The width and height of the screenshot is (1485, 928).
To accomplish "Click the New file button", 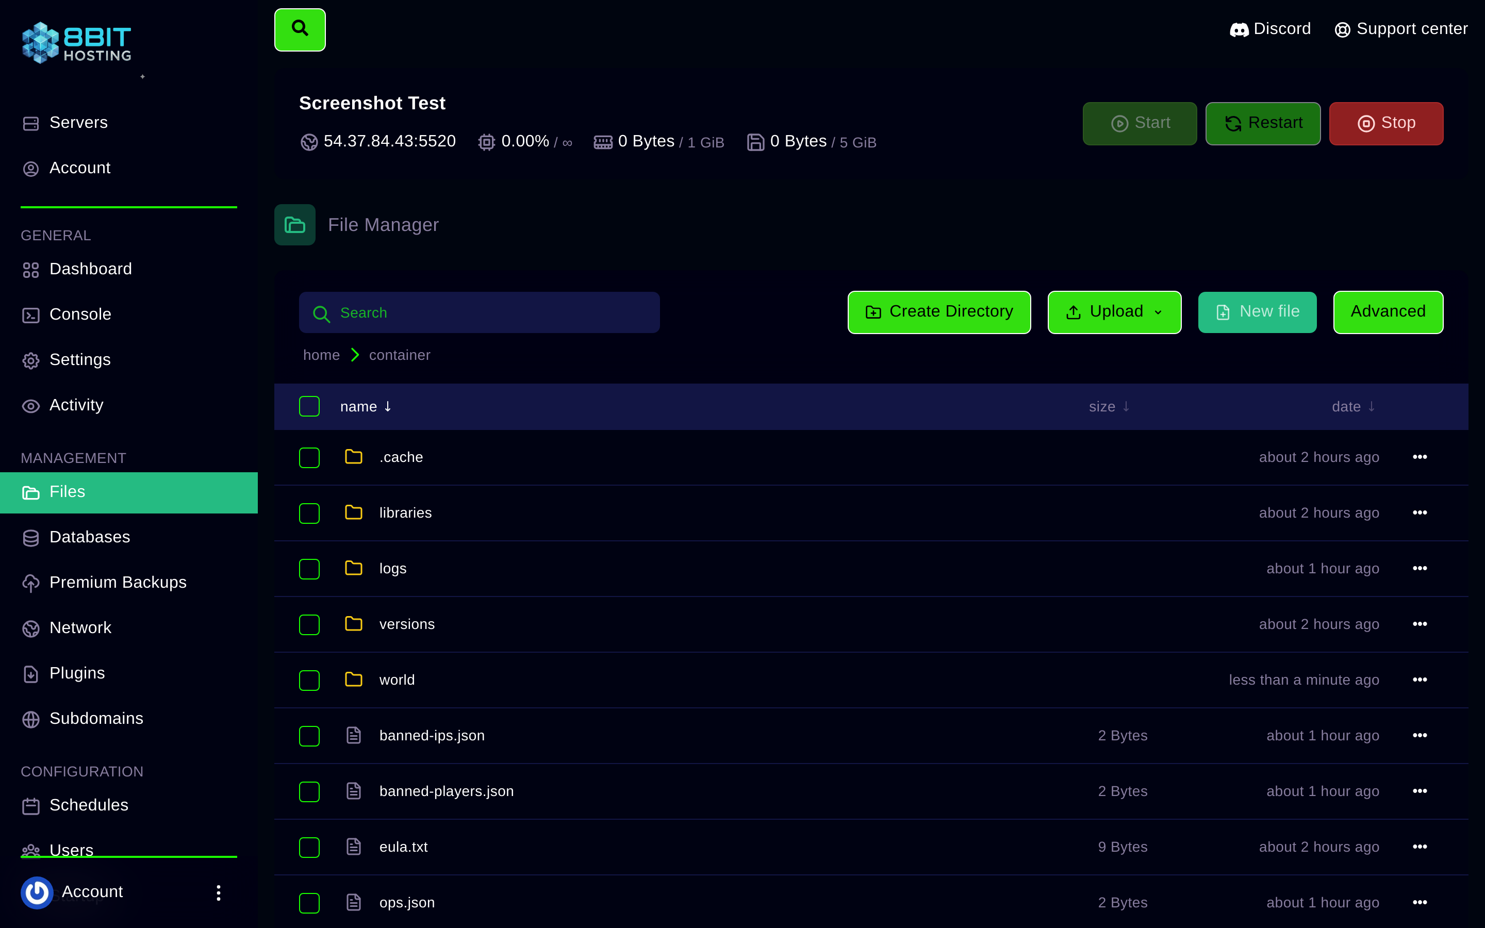I will point(1257,312).
